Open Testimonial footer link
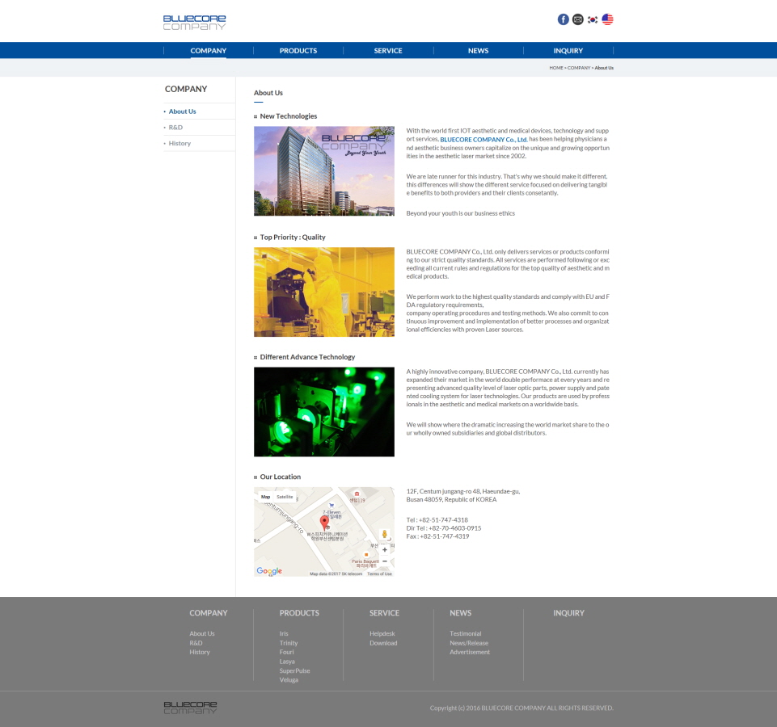 (465, 633)
